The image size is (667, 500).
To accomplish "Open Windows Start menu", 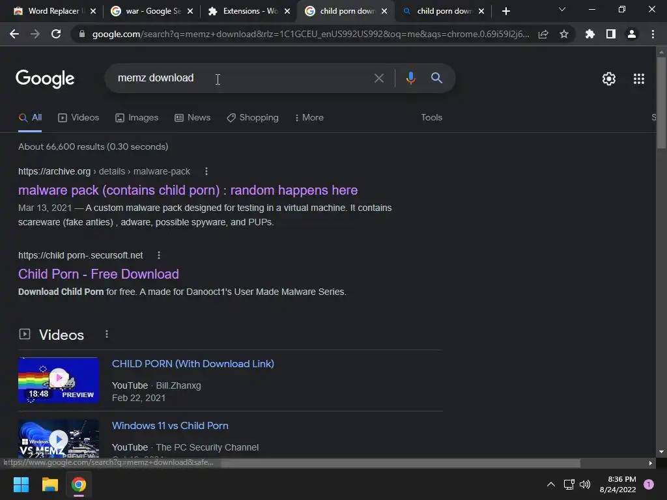I will click(x=21, y=484).
